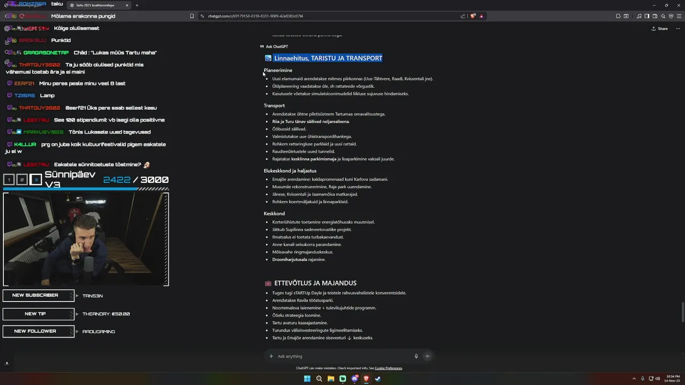Click the ETTEVÕTLUS JA MAJANDUS heading
This screenshot has width=685, height=385.
315,283
